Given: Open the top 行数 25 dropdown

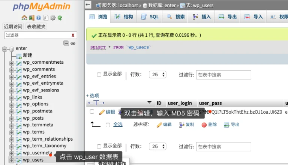Looking at the screenshot, I should [x=157, y=75].
